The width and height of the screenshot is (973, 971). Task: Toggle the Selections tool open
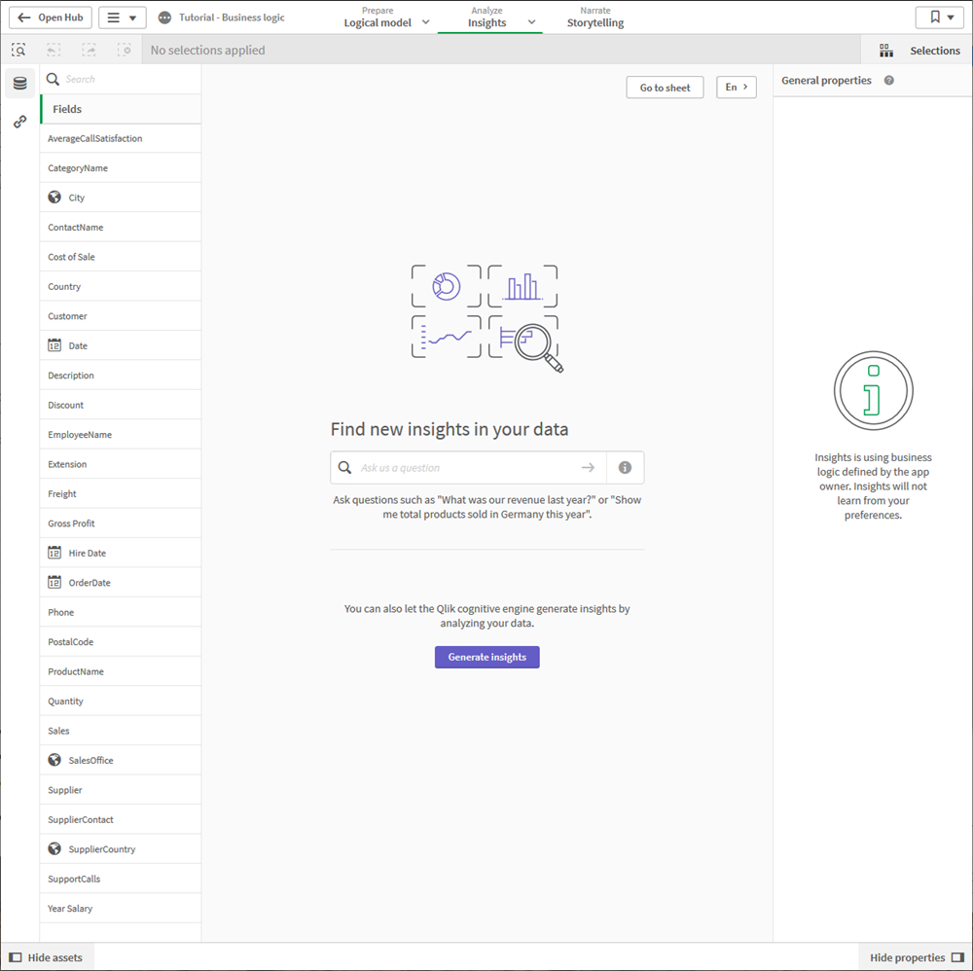point(915,50)
